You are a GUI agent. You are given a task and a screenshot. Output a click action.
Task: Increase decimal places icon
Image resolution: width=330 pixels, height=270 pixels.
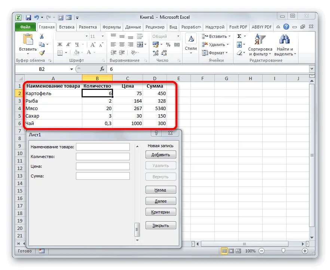pos(156,53)
